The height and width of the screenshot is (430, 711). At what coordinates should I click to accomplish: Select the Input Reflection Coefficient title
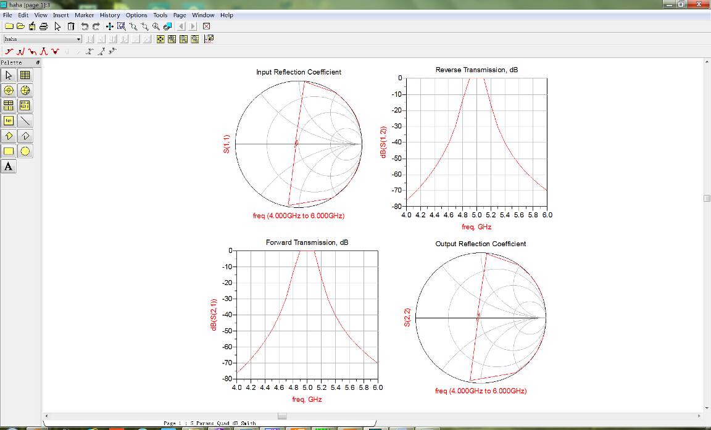298,72
